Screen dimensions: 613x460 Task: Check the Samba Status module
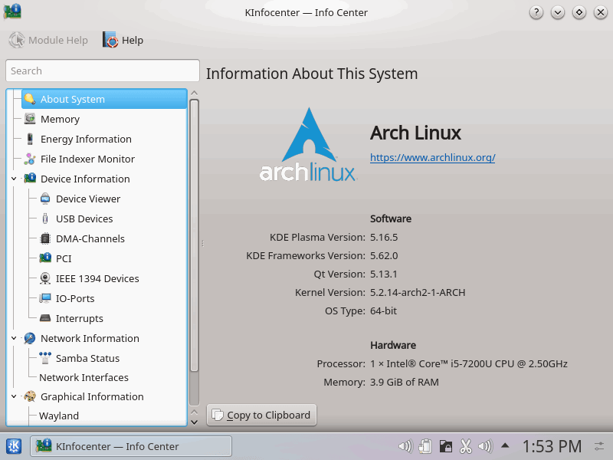(87, 358)
